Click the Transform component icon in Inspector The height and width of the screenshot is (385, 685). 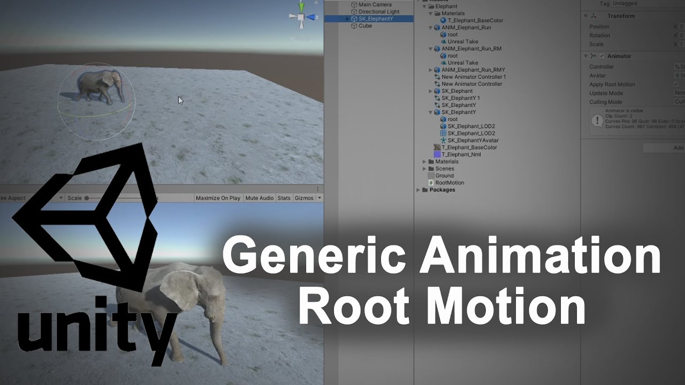(x=593, y=16)
